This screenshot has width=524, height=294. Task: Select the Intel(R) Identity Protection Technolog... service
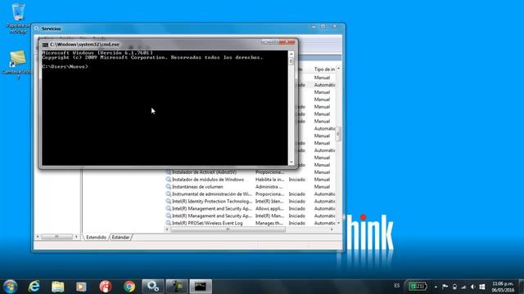tap(212, 202)
